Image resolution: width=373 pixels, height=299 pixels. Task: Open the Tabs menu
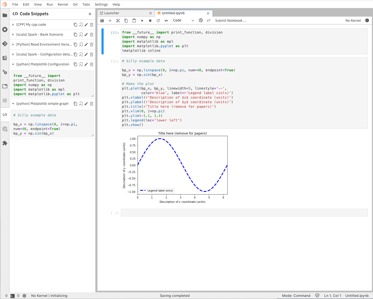pyautogui.click(x=86, y=5)
